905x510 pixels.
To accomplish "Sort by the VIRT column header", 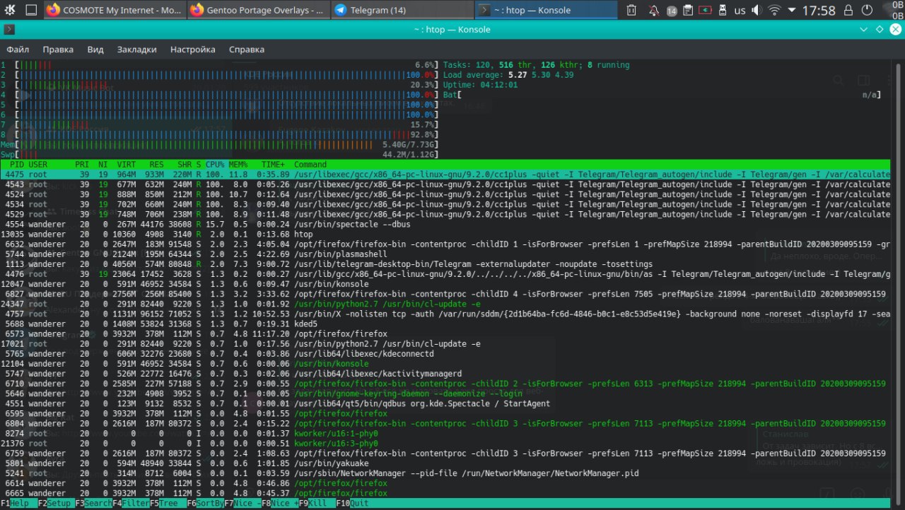I will coord(126,165).
